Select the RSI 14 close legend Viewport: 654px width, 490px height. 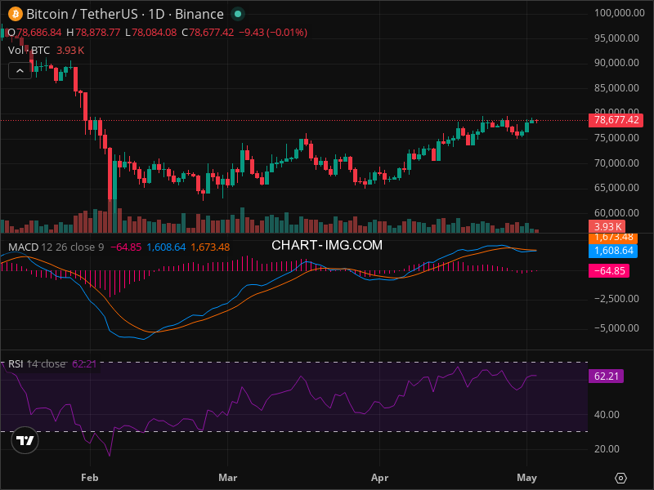(x=37, y=364)
